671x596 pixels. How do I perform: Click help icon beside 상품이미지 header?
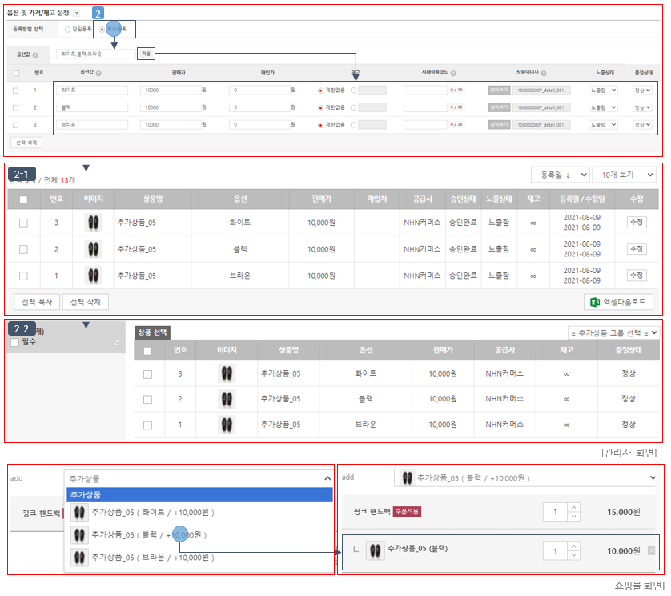[544, 73]
